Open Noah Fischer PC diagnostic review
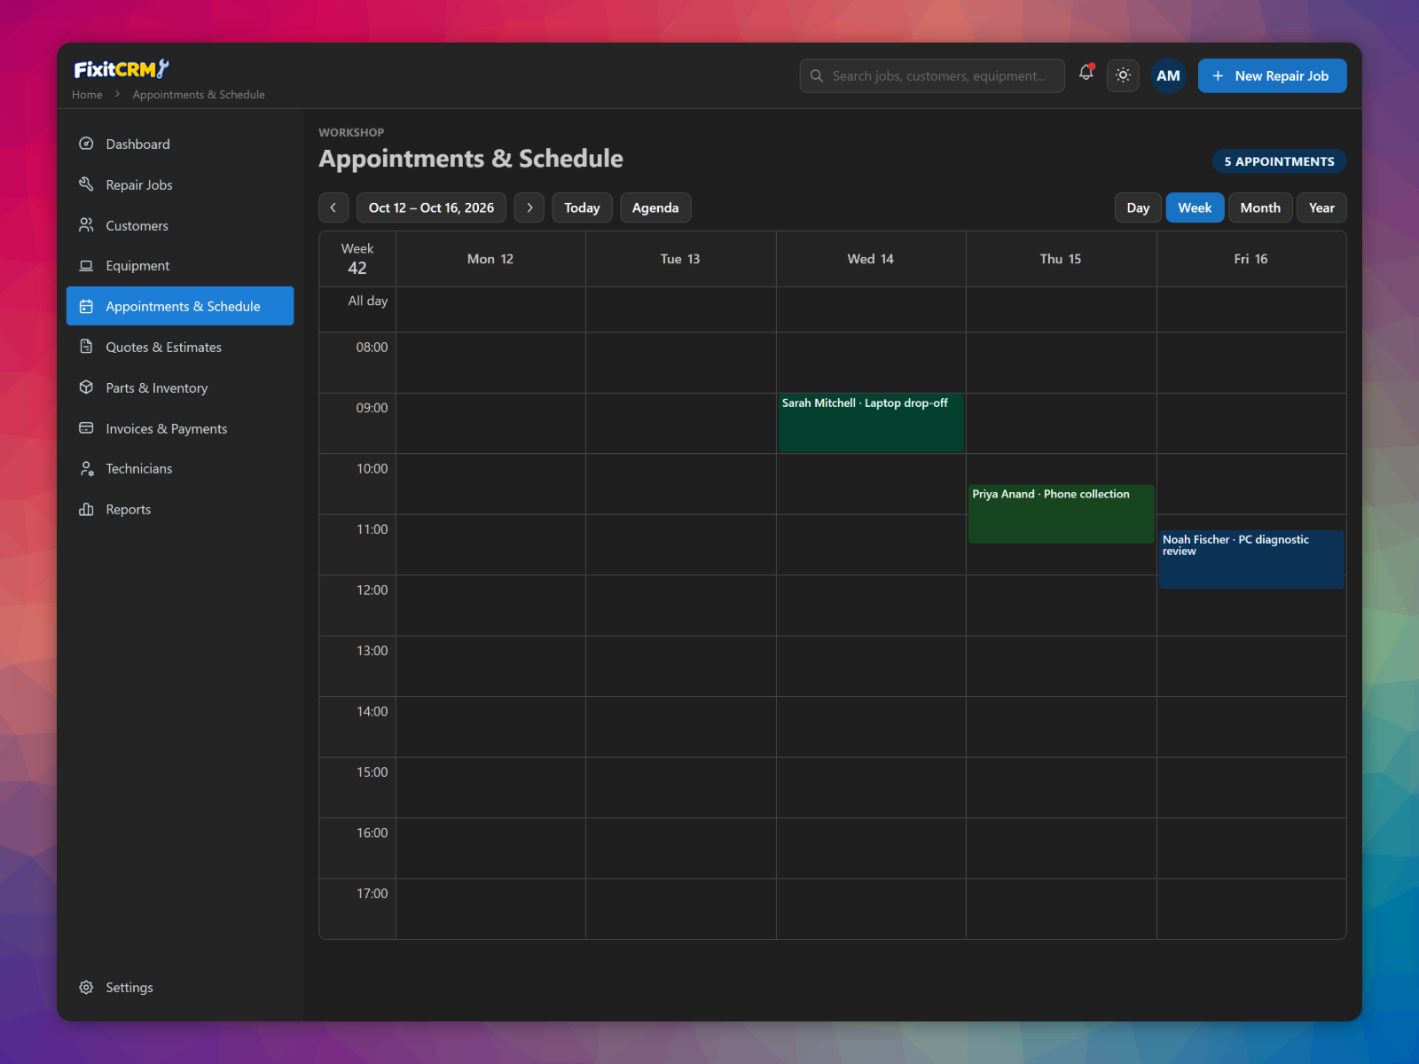Viewport: 1419px width, 1064px height. click(1251, 559)
